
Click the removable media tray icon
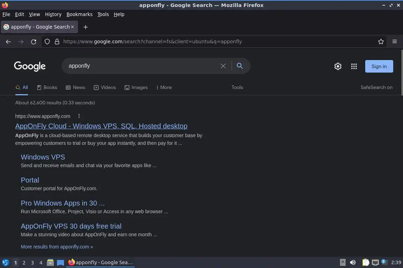(342, 262)
